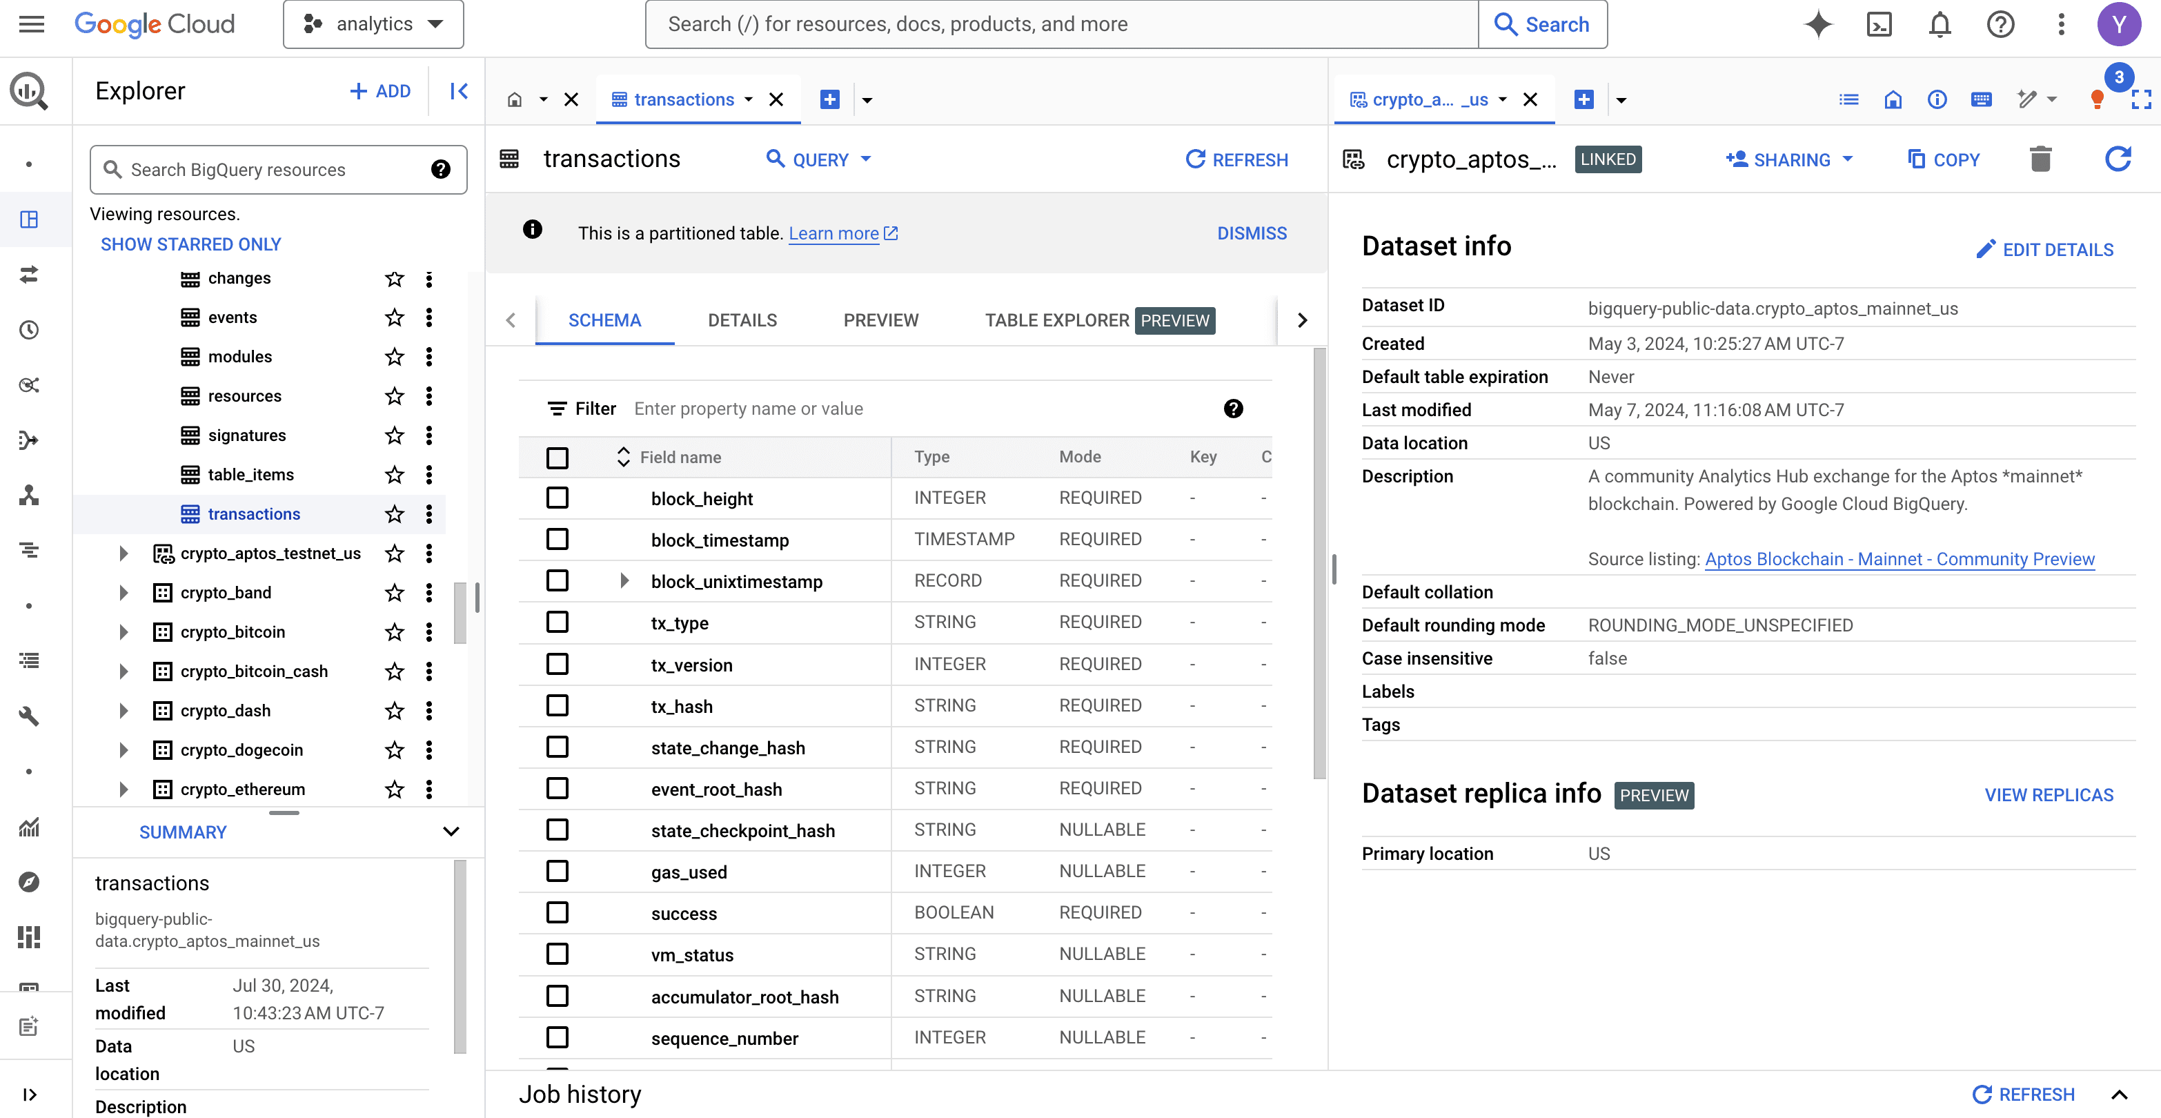Expand the crypto_bitcoin dataset

(124, 632)
